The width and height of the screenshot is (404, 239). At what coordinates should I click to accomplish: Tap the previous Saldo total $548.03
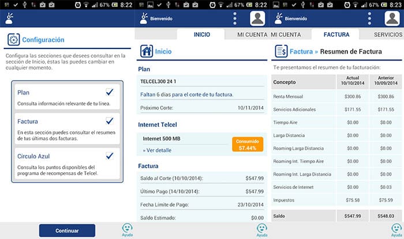point(386,216)
